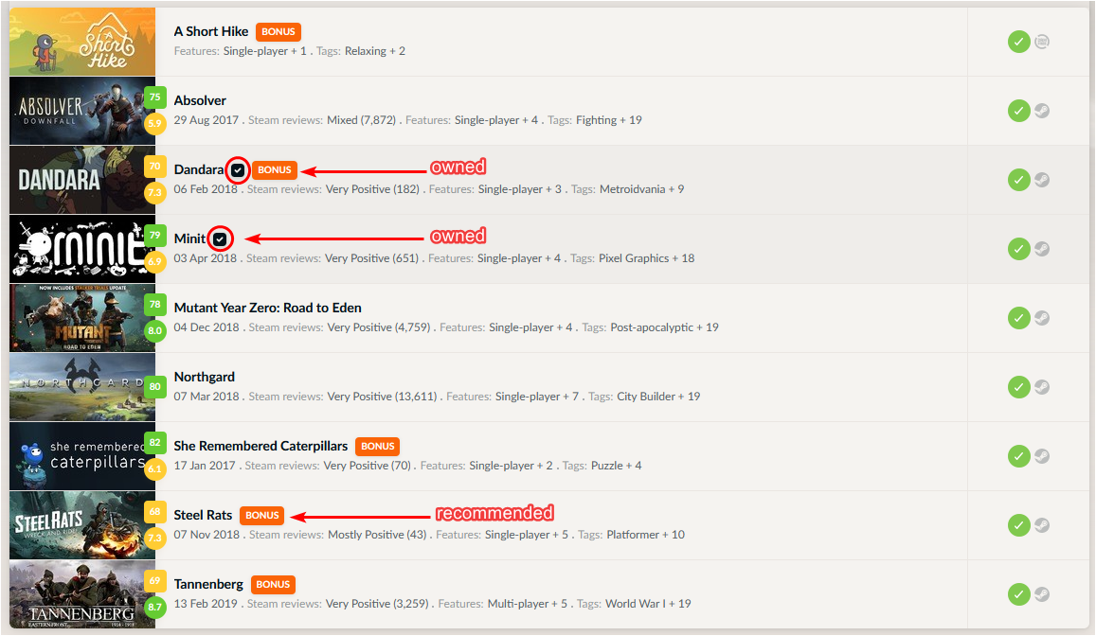Screen dimensions: 1096x636
Task: Click the Steel Rats cover thumbnail
Action: click(x=82, y=525)
